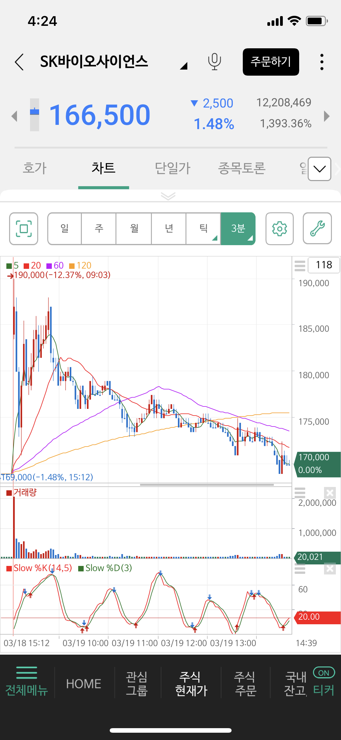This screenshot has width=341, height=740.
Task: Go to HOME in bottom navigation
Action: [x=84, y=684]
